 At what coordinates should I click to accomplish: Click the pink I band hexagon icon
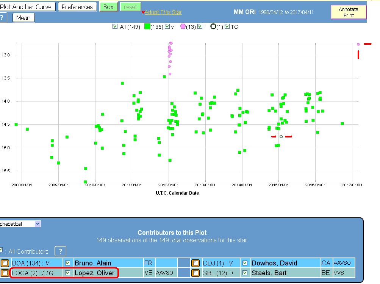click(183, 27)
